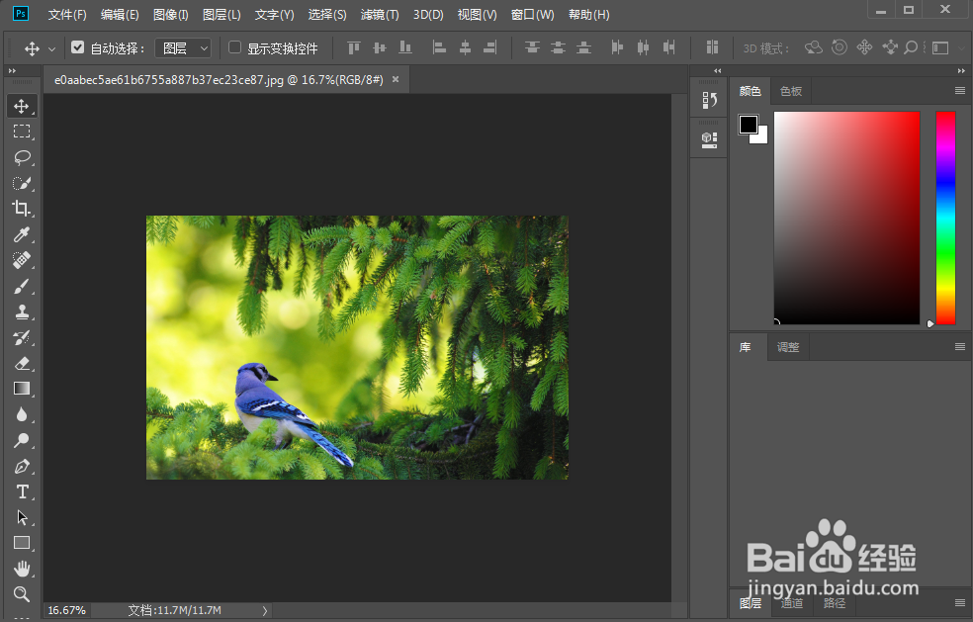Select the Dodge tool
The height and width of the screenshot is (622, 973).
22,440
